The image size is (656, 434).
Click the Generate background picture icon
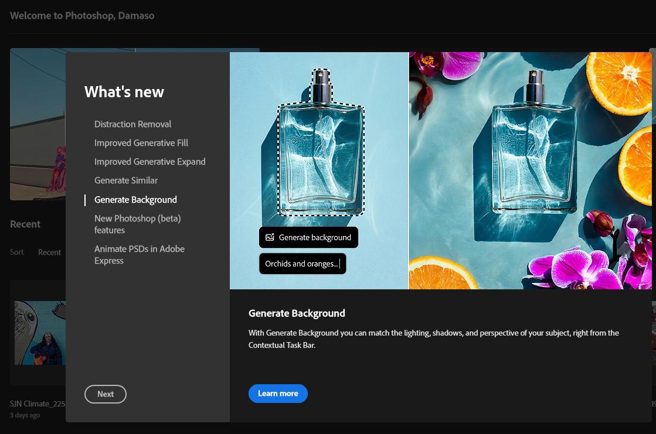coord(270,237)
